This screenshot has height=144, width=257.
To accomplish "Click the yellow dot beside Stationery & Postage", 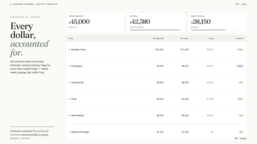I will click(x=69, y=132).
